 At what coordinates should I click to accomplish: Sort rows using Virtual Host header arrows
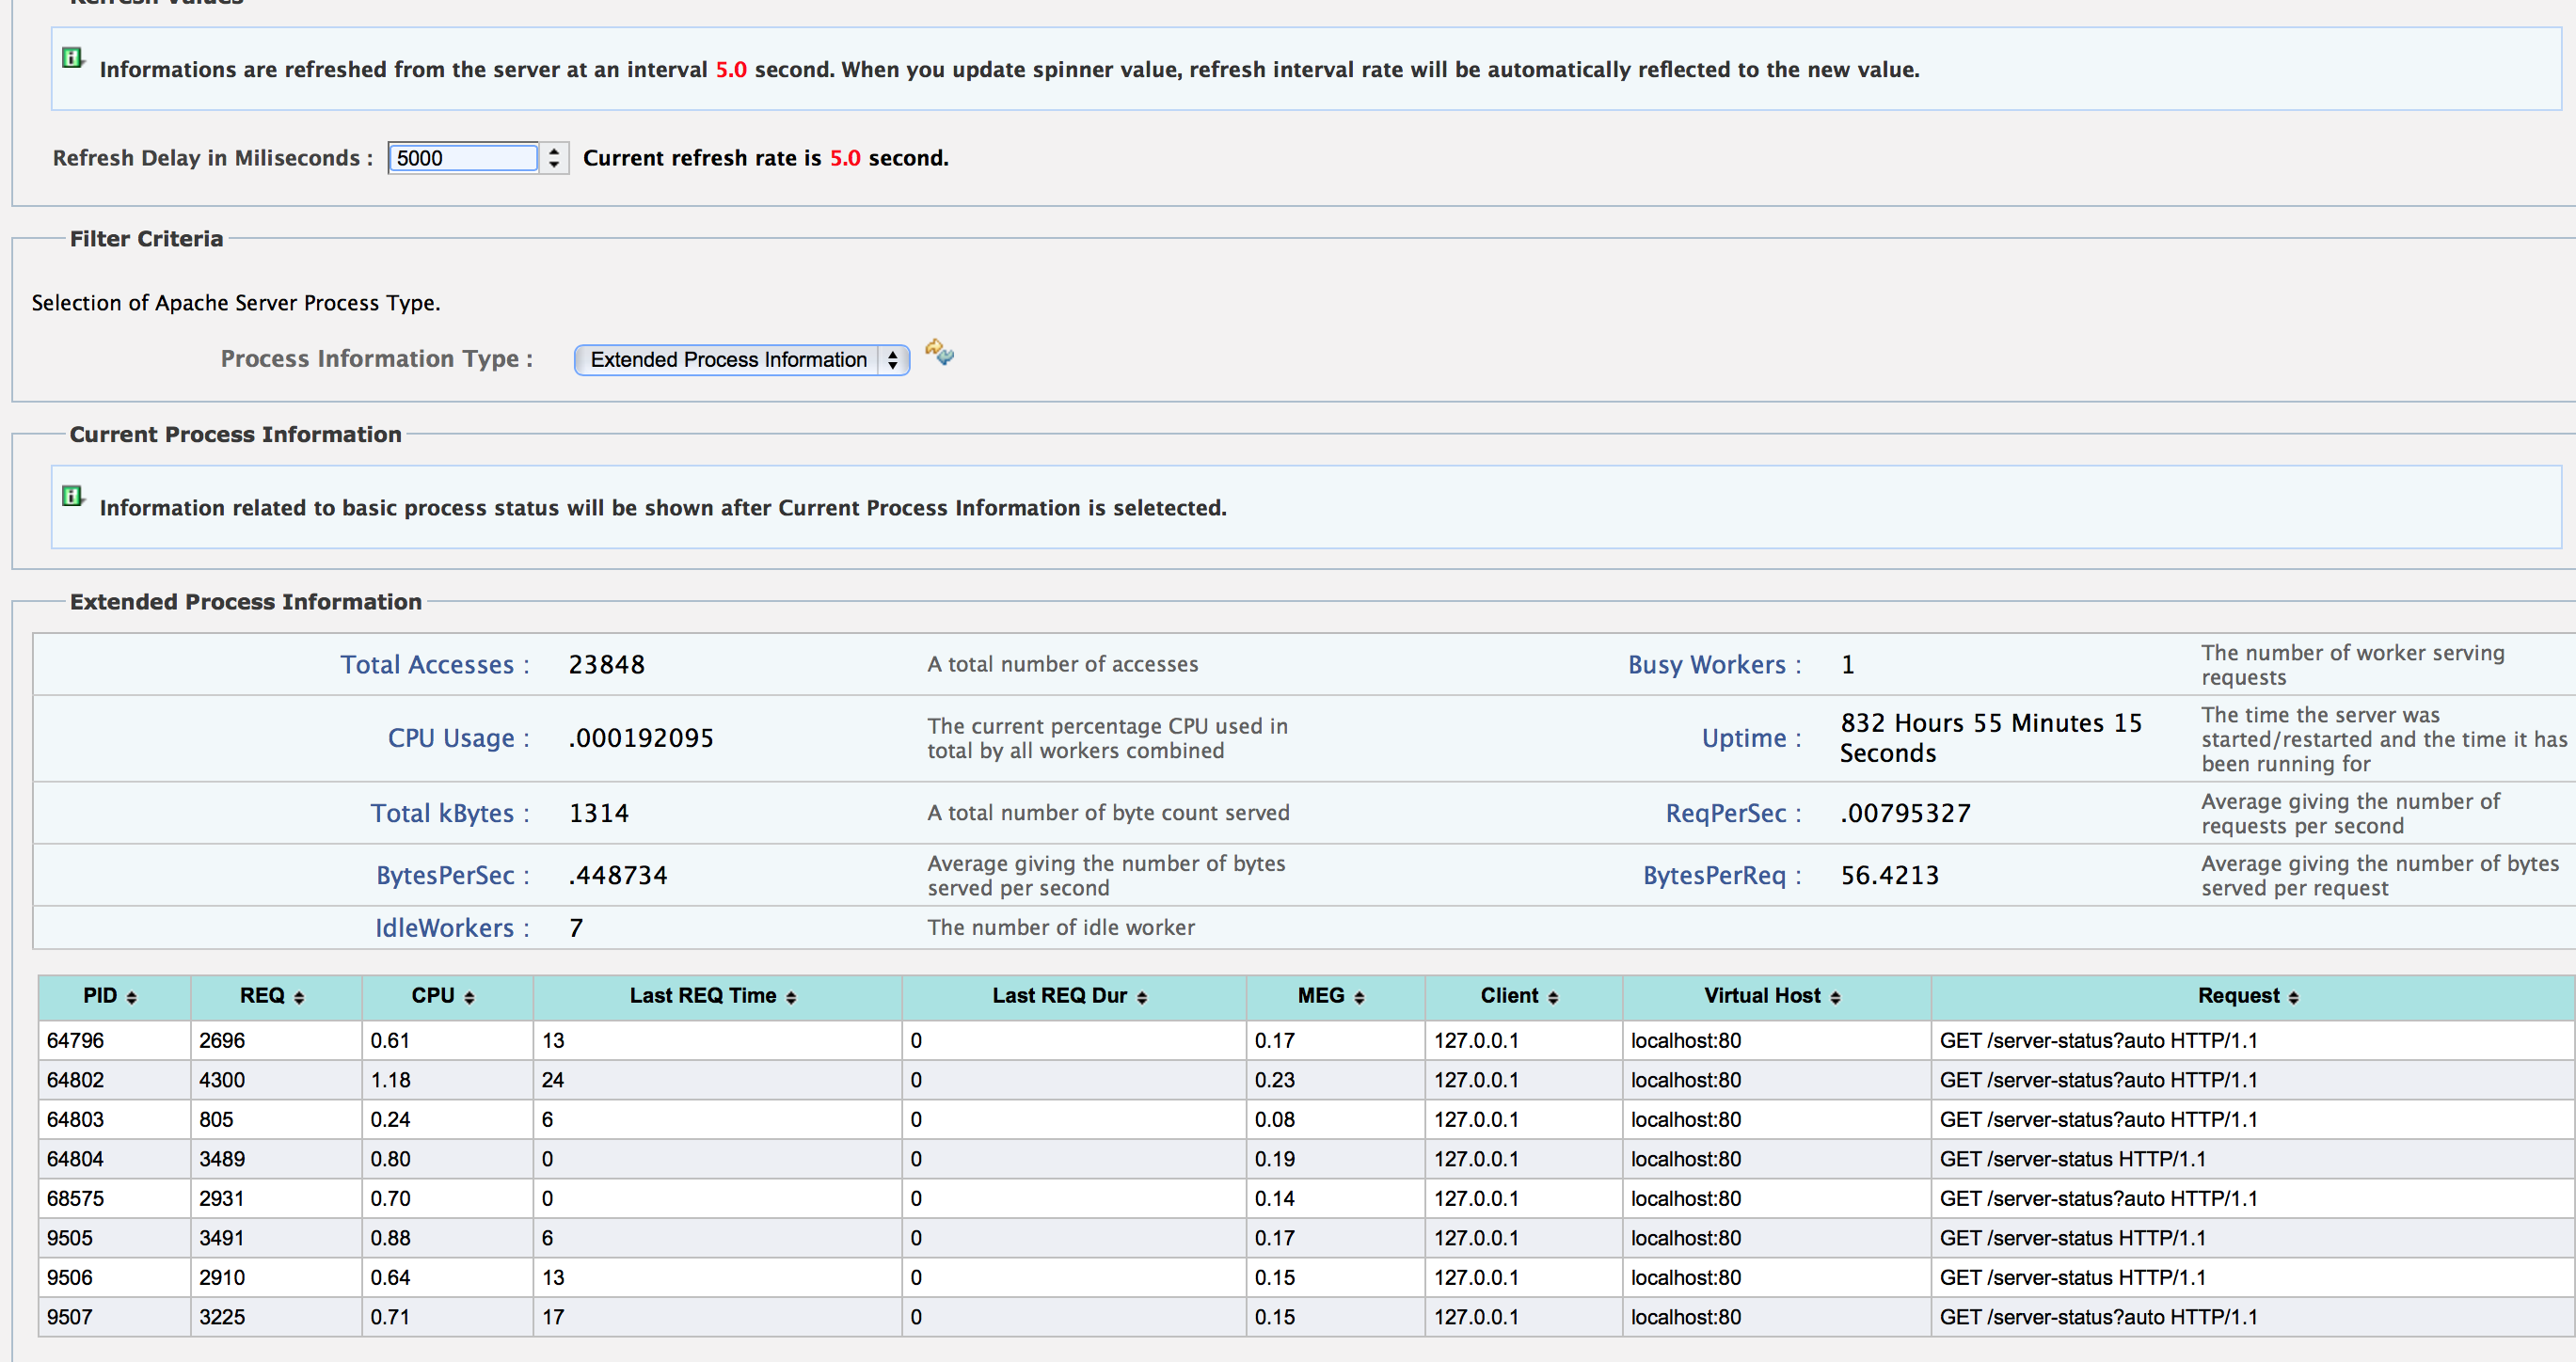[x=1835, y=997]
